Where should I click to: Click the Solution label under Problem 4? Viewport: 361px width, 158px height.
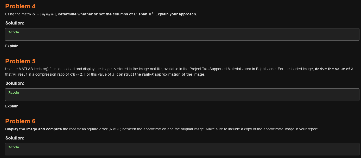(x=15, y=23)
